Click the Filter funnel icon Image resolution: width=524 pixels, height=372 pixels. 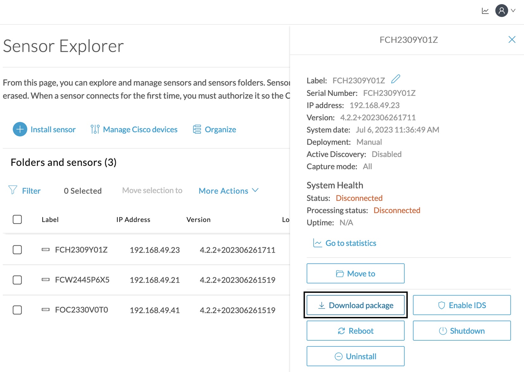(13, 190)
